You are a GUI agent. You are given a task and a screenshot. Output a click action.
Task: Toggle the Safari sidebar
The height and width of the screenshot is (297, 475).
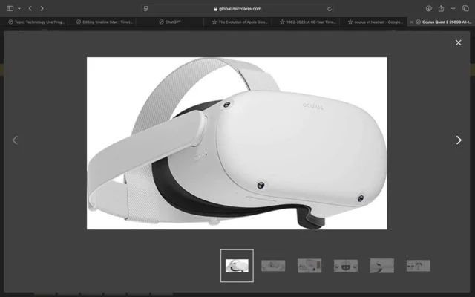[10, 8]
